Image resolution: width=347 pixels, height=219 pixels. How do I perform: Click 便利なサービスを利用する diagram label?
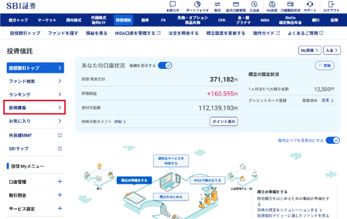click(x=171, y=161)
